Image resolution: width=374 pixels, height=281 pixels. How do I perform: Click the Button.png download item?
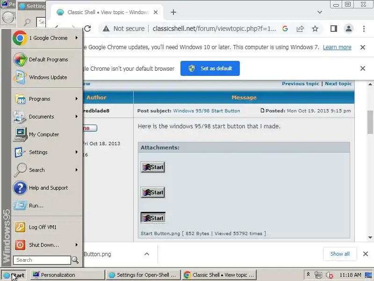98,254
